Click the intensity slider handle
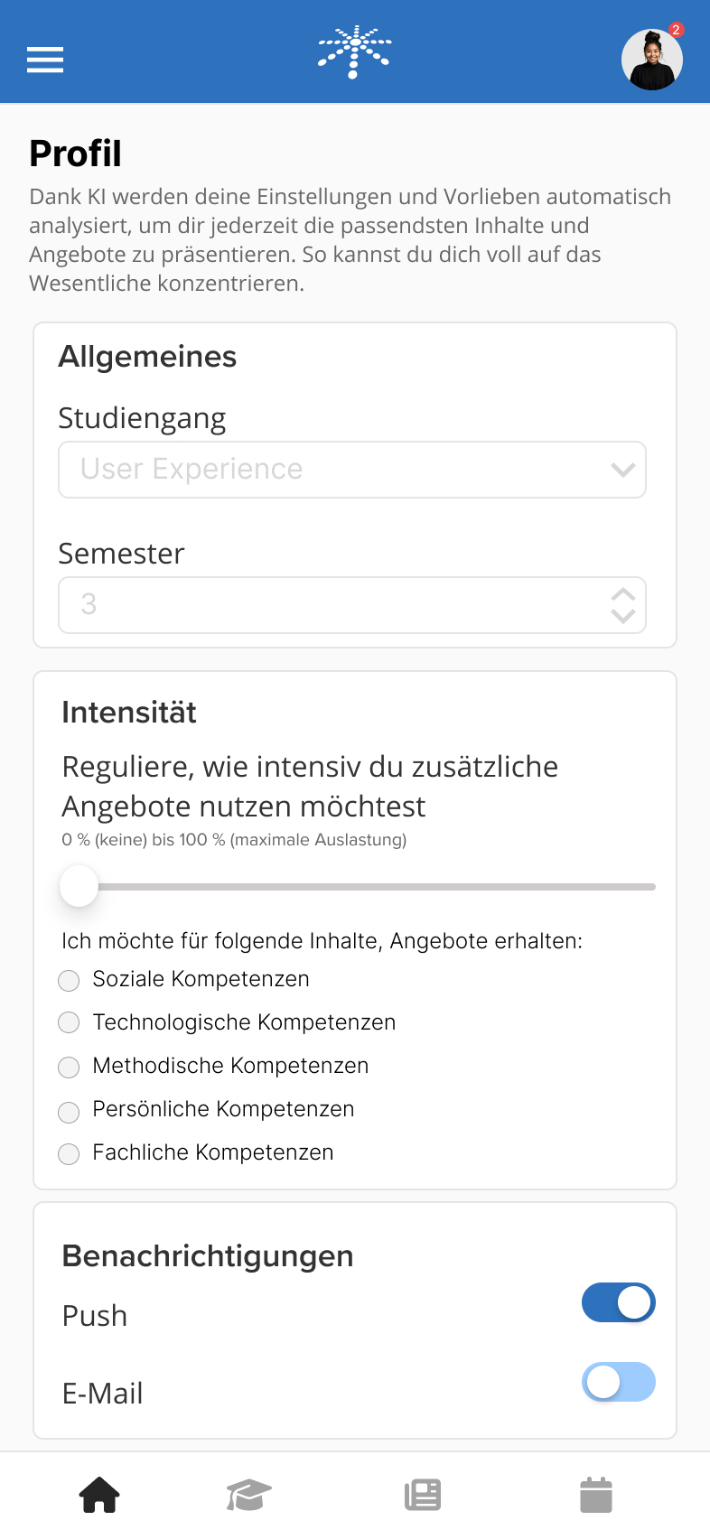The width and height of the screenshot is (710, 1539). point(79,887)
